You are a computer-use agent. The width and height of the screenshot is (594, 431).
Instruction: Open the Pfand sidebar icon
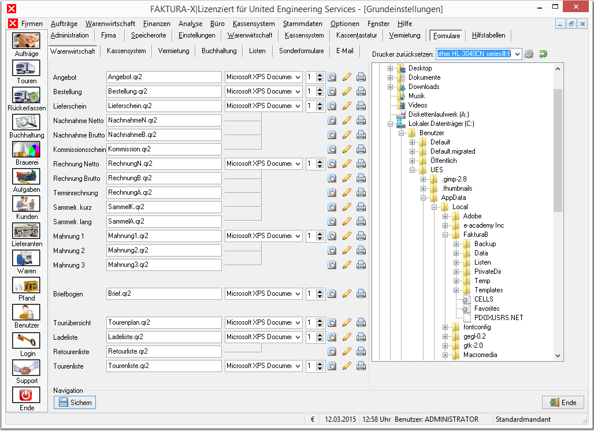pos(26,285)
